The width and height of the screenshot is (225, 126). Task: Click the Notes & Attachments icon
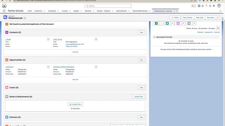7,97
